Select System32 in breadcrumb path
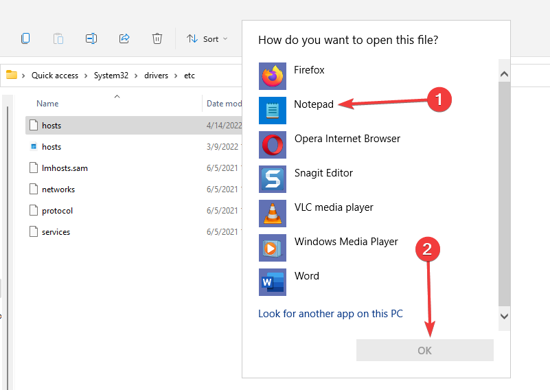The image size is (550, 390). click(111, 76)
